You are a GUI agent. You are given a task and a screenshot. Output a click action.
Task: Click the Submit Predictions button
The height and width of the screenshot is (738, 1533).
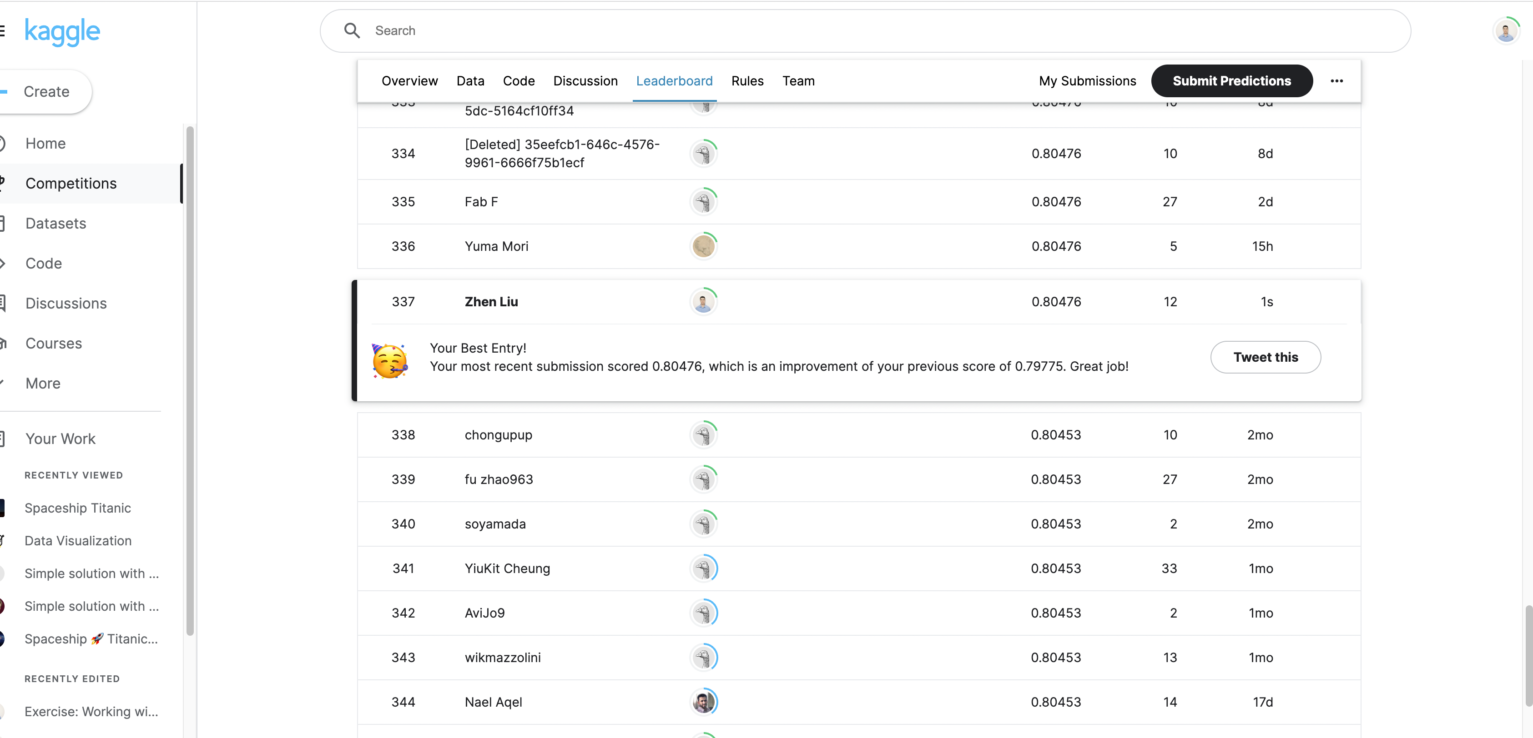pyautogui.click(x=1231, y=81)
